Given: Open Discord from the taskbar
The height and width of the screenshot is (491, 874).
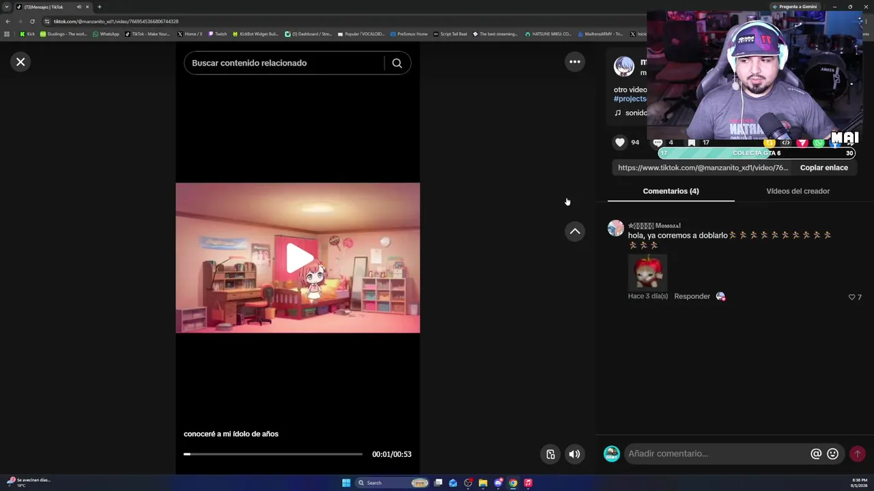Looking at the screenshot, I should (498, 483).
